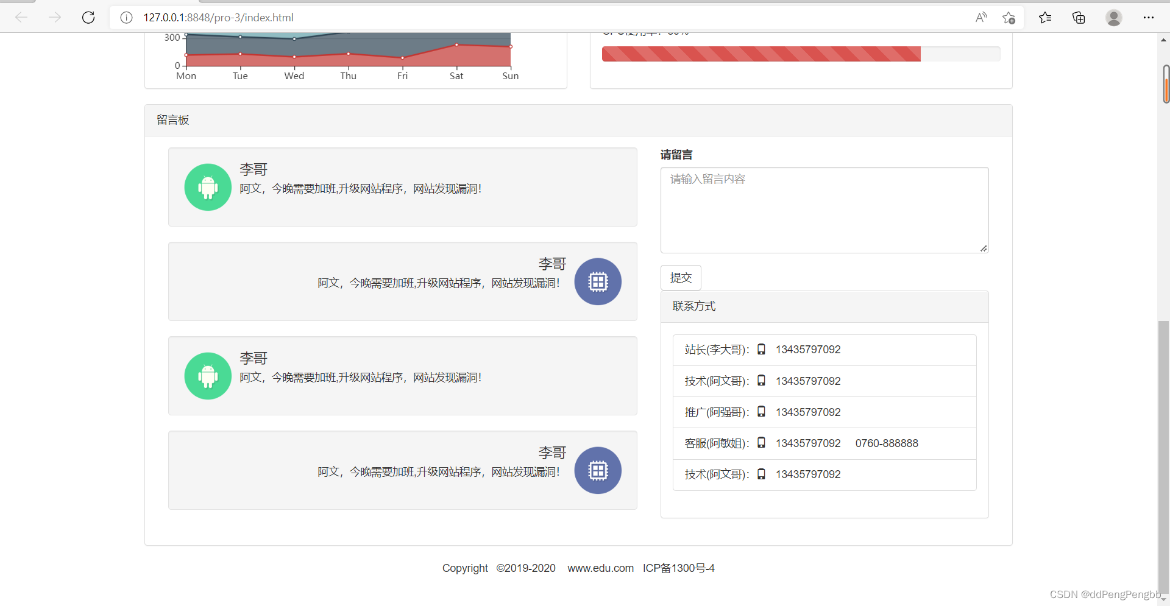Click www.edu.com in the footer
Image resolution: width=1170 pixels, height=606 pixels.
point(600,568)
